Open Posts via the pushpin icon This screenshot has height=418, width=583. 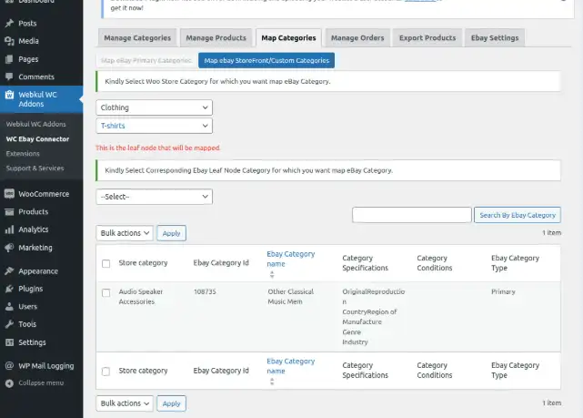click(9, 23)
